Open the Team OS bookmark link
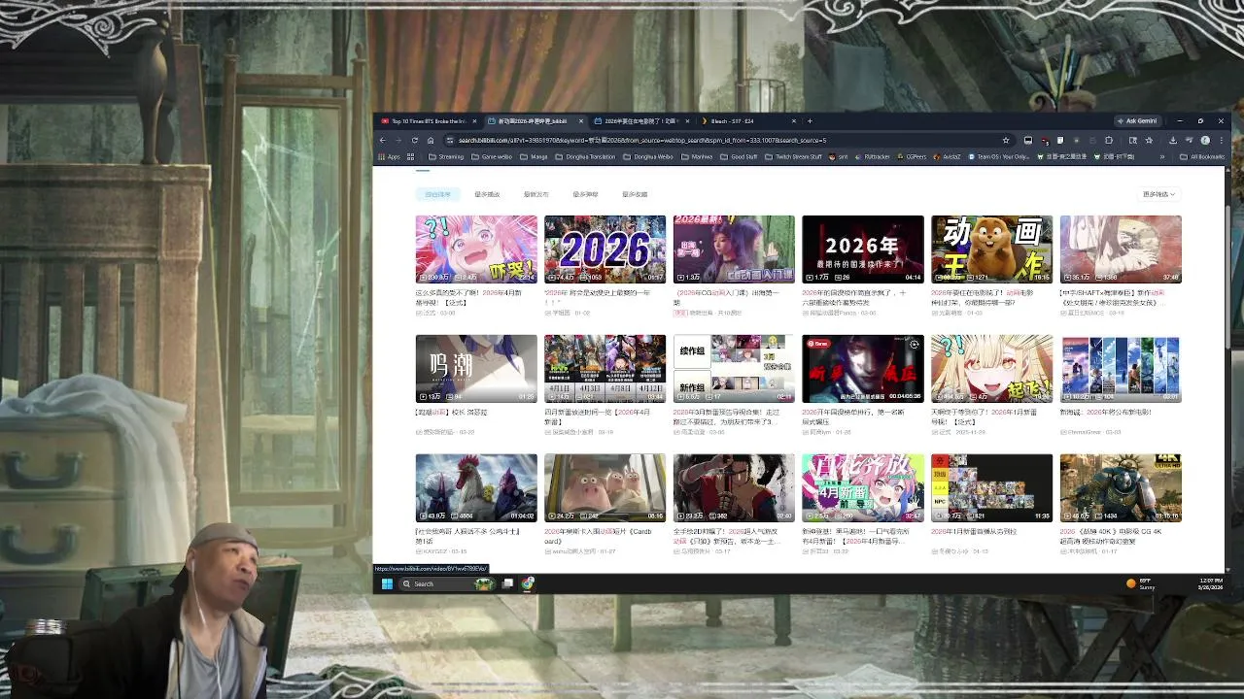This screenshot has width=1244, height=699. [998, 156]
